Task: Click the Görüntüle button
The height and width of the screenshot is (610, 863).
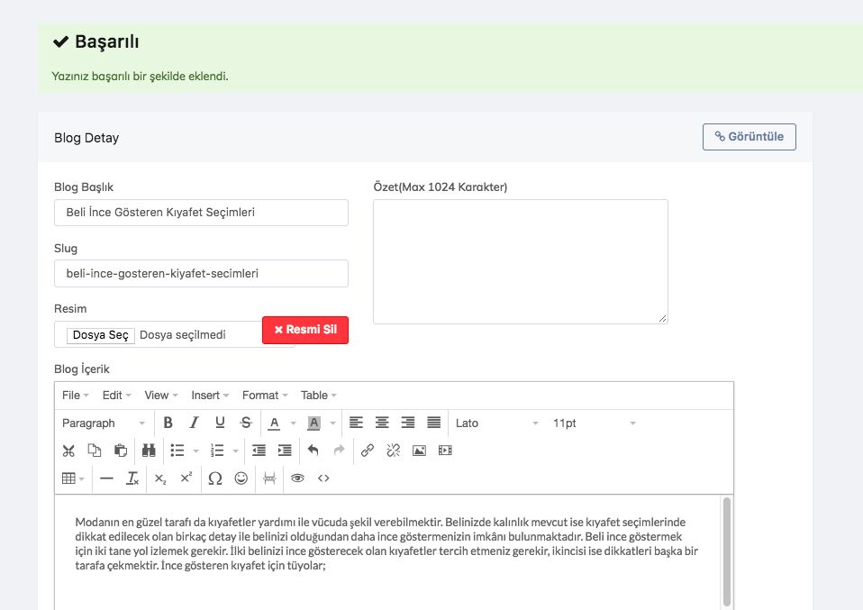Action: (x=749, y=137)
